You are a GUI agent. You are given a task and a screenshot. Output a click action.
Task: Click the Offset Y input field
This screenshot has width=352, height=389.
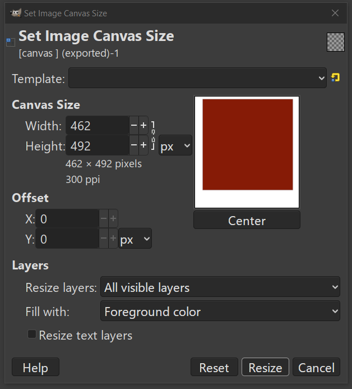pyautogui.click(x=67, y=239)
